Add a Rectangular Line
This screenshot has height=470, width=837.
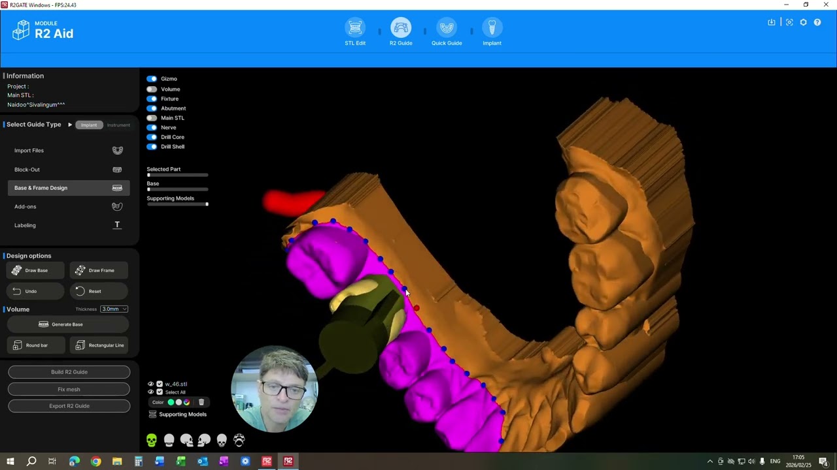[100, 345]
